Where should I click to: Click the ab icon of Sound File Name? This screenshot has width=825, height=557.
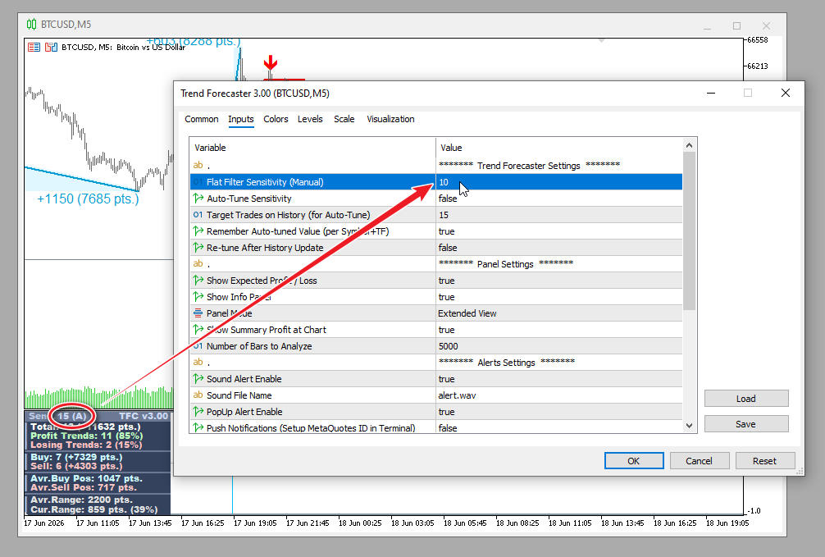(198, 395)
